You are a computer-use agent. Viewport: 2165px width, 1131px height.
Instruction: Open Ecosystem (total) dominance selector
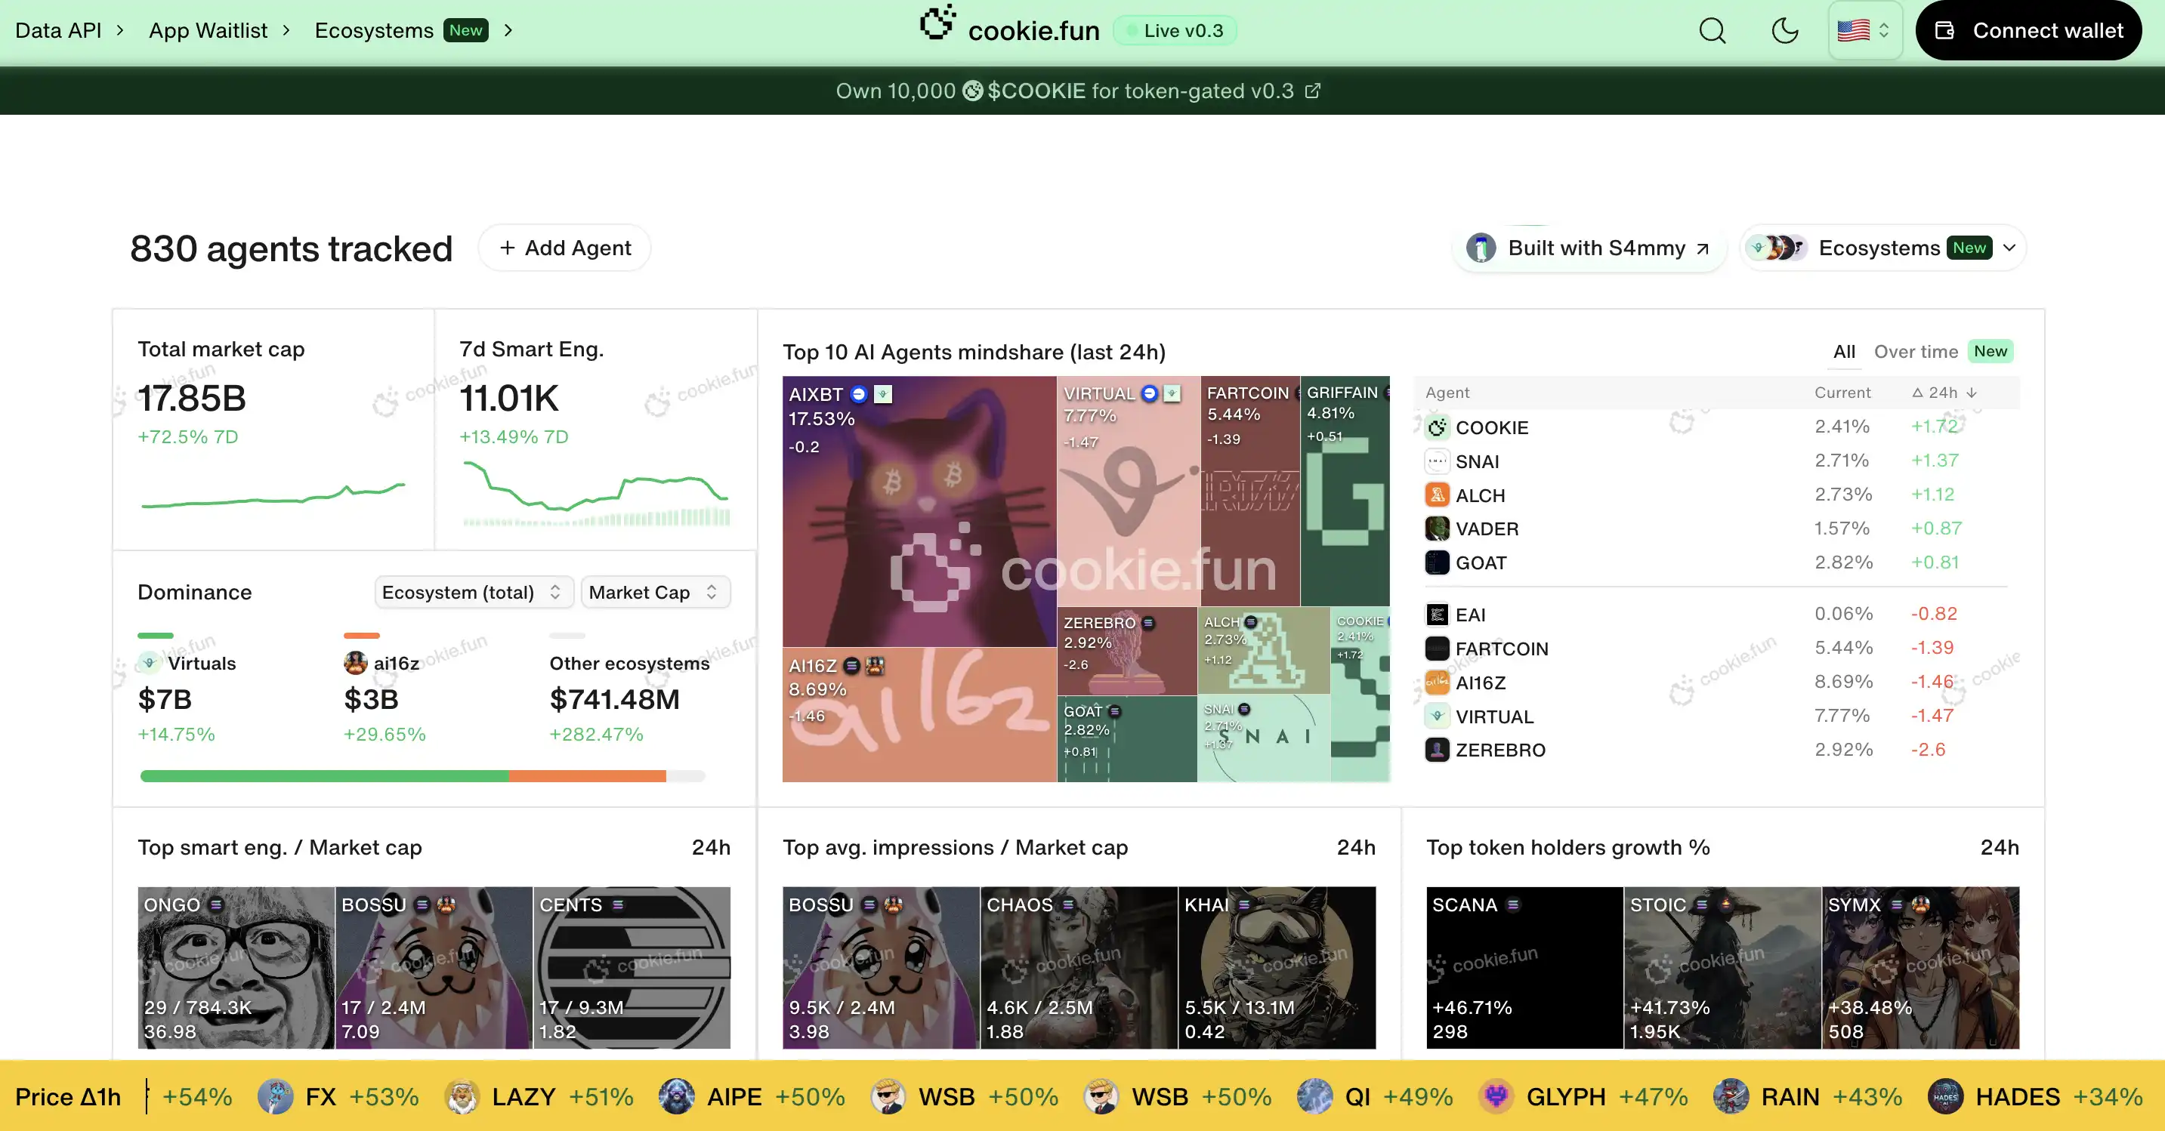point(472,593)
